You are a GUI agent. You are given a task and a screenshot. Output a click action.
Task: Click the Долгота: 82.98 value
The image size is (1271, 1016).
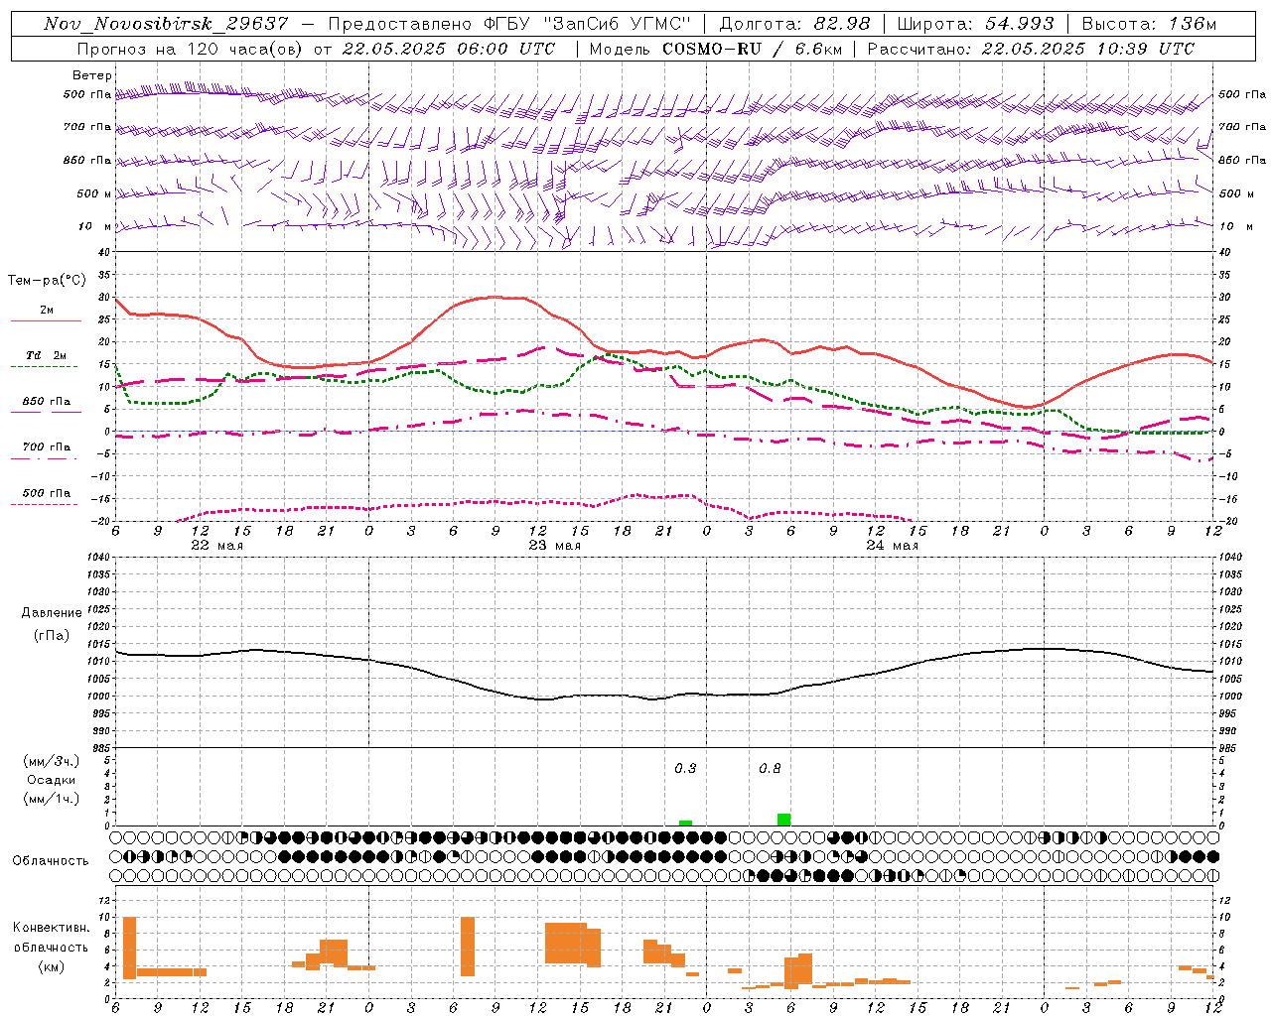794,24
